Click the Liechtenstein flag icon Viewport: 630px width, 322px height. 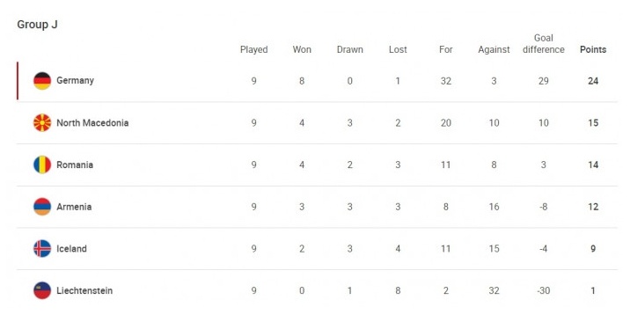point(42,290)
